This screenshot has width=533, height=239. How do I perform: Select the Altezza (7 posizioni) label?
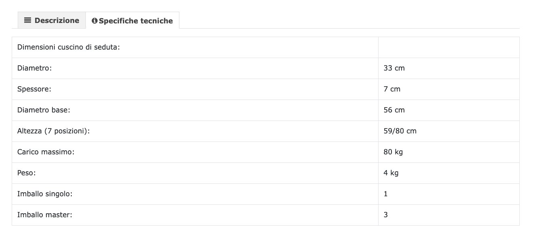coord(53,131)
